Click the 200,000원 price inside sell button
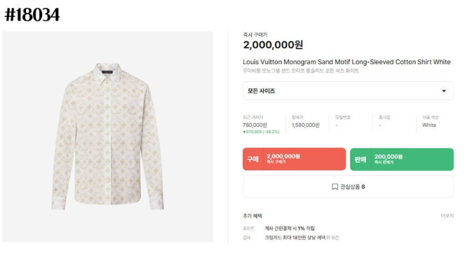Image resolution: width=464 pixels, height=272 pixels. pos(388,157)
